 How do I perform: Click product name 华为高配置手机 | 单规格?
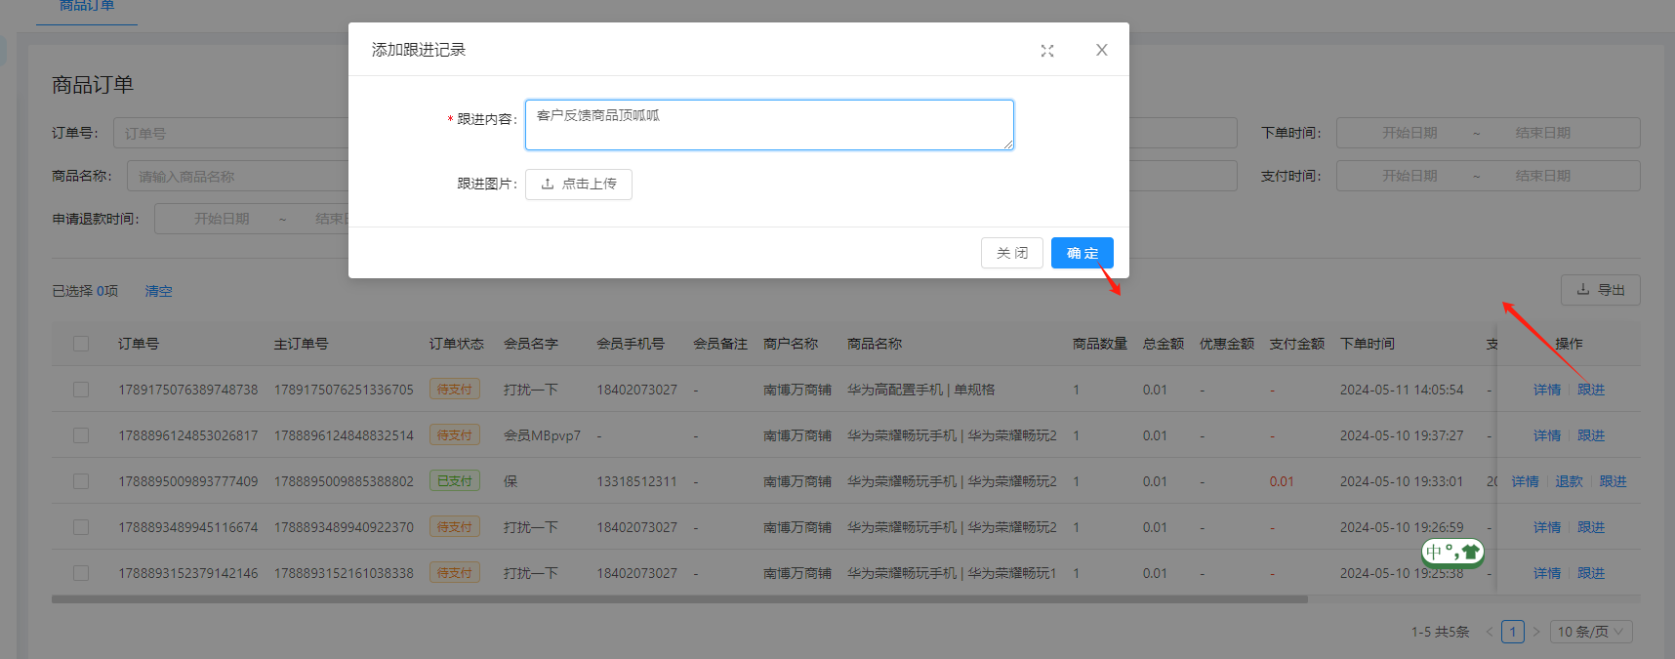[921, 390]
